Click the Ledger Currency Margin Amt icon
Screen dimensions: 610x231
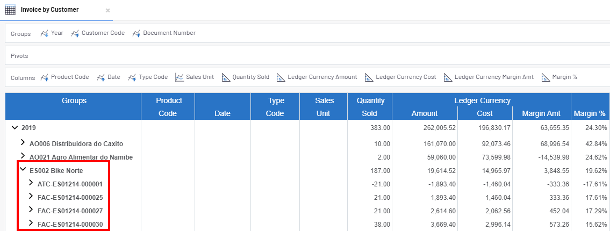coord(448,77)
